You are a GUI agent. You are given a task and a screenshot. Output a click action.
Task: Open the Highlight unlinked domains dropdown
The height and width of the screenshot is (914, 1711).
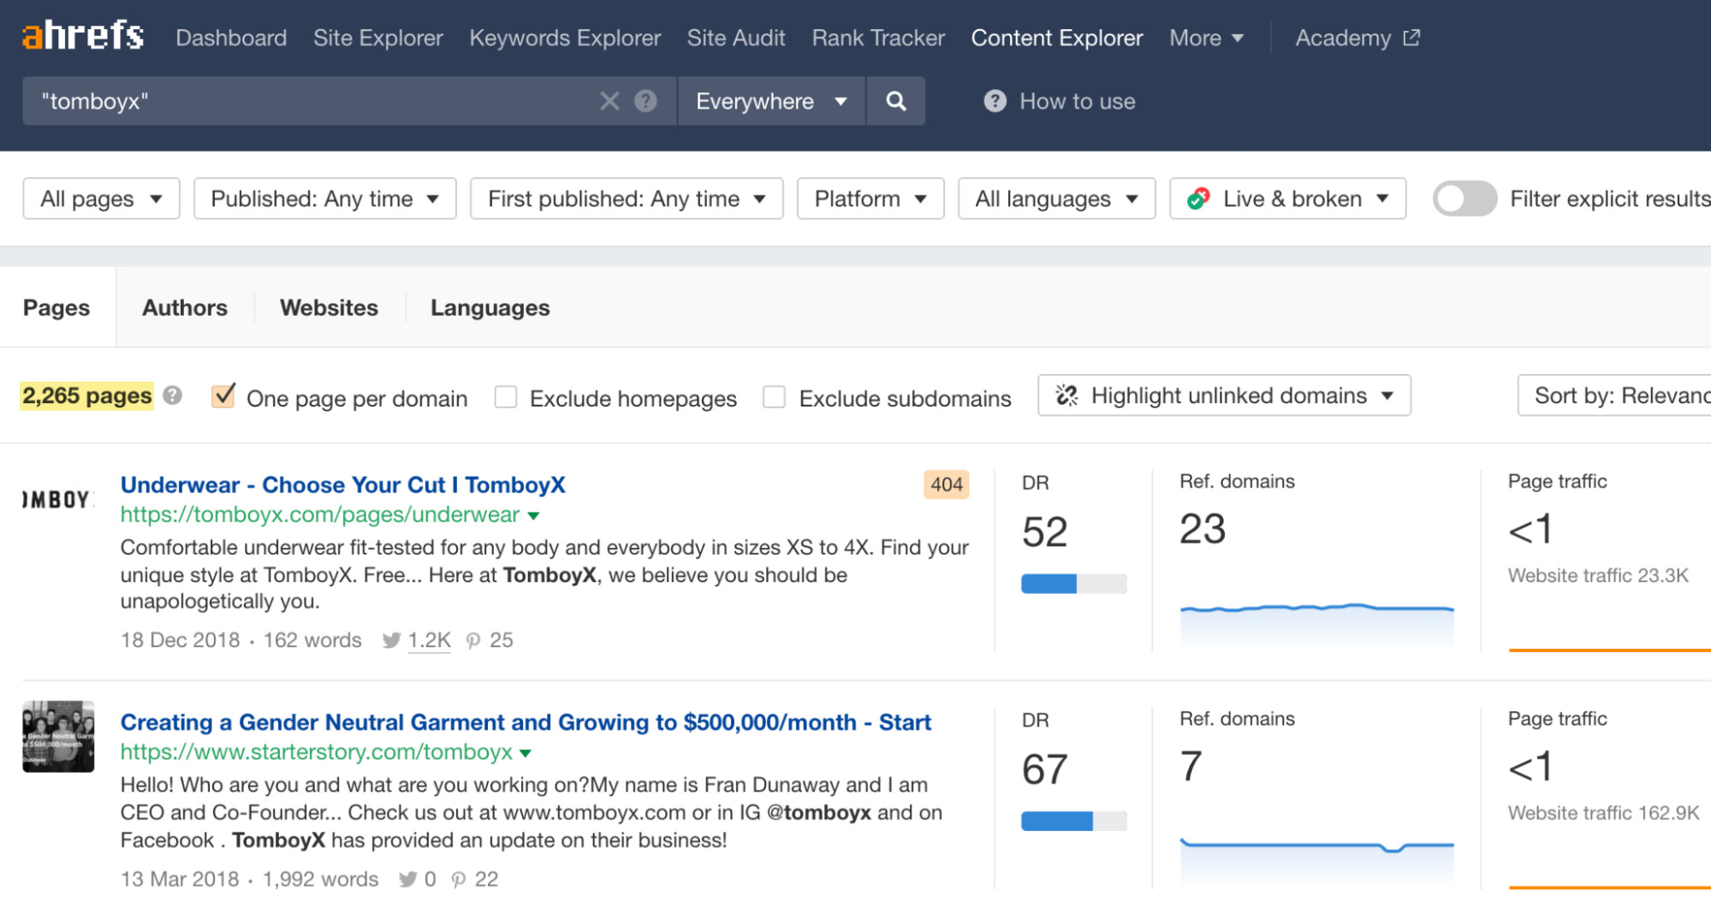click(1224, 395)
